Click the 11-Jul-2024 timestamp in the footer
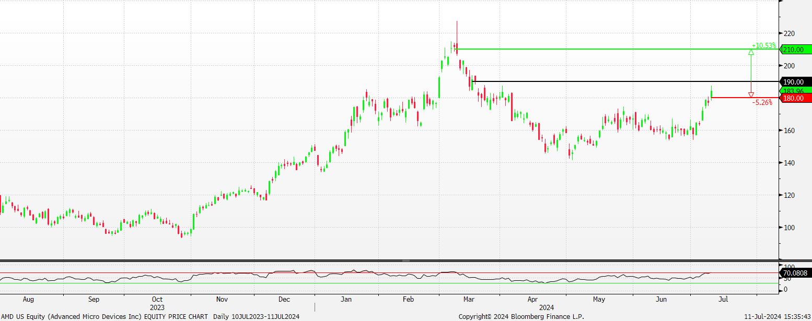Image resolution: width=812 pixels, height=321 pixels. coord(777,316)
